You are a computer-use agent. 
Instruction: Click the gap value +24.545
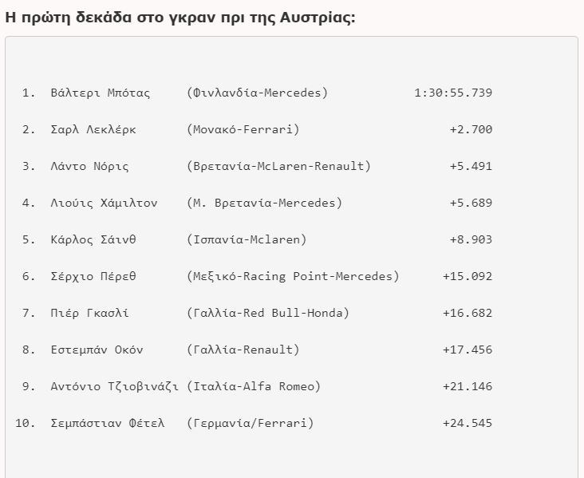(x=468, y=423)
